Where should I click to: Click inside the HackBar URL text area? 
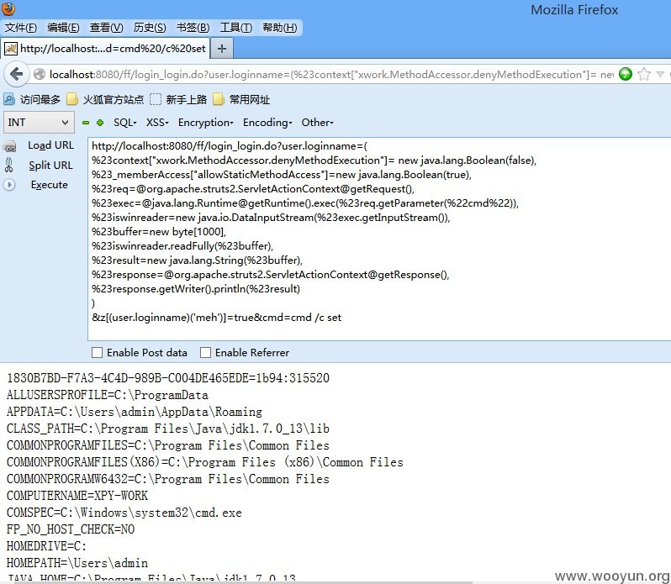pyautogui.click(x=379, y=239)
